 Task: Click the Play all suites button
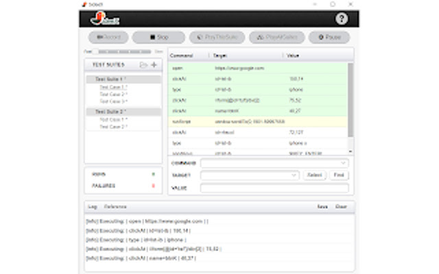click(x=277, y=37)
